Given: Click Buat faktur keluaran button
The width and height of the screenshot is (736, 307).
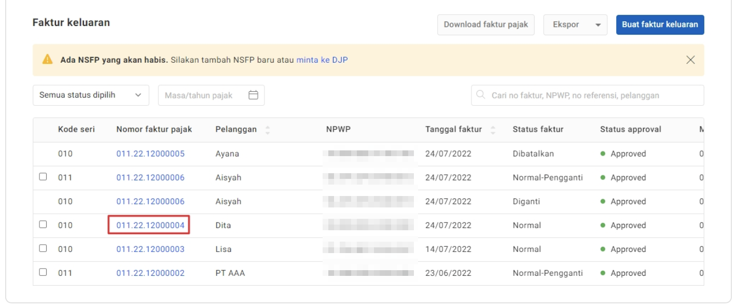Looking at the screenshot, I should click(660, 25).
